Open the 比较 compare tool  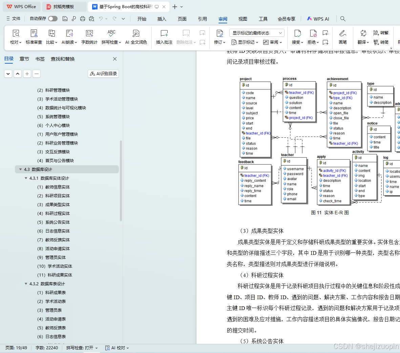point(51,37)
